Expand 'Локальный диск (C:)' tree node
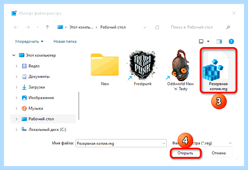The height and width of the screenshot is (170, 248). [x=16, y=130]
